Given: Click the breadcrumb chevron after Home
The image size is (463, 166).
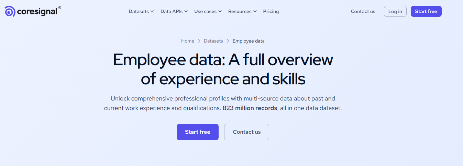Looking at the screenshot, I should tap(199, 41).
